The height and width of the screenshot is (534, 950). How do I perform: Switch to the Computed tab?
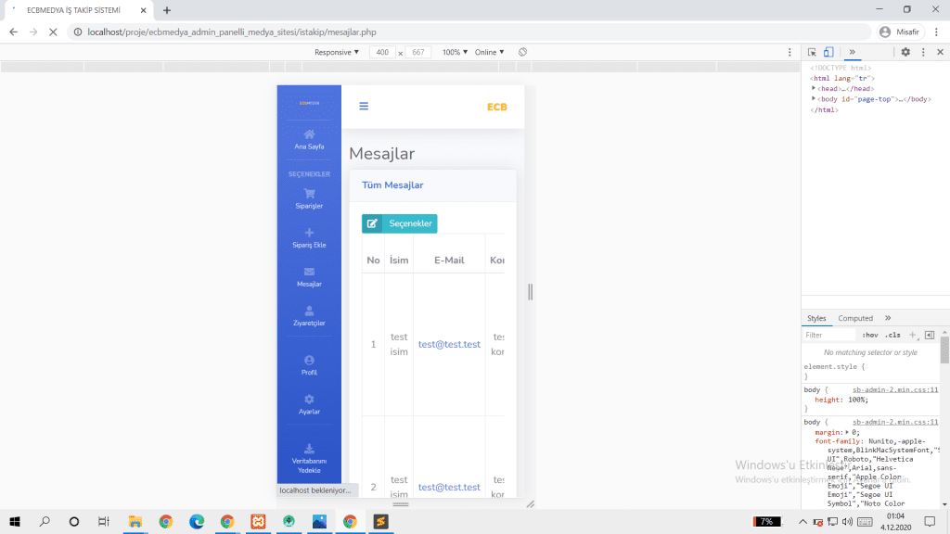tap(855, 318)
